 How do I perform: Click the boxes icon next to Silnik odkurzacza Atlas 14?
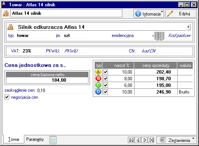click(10, 27)
